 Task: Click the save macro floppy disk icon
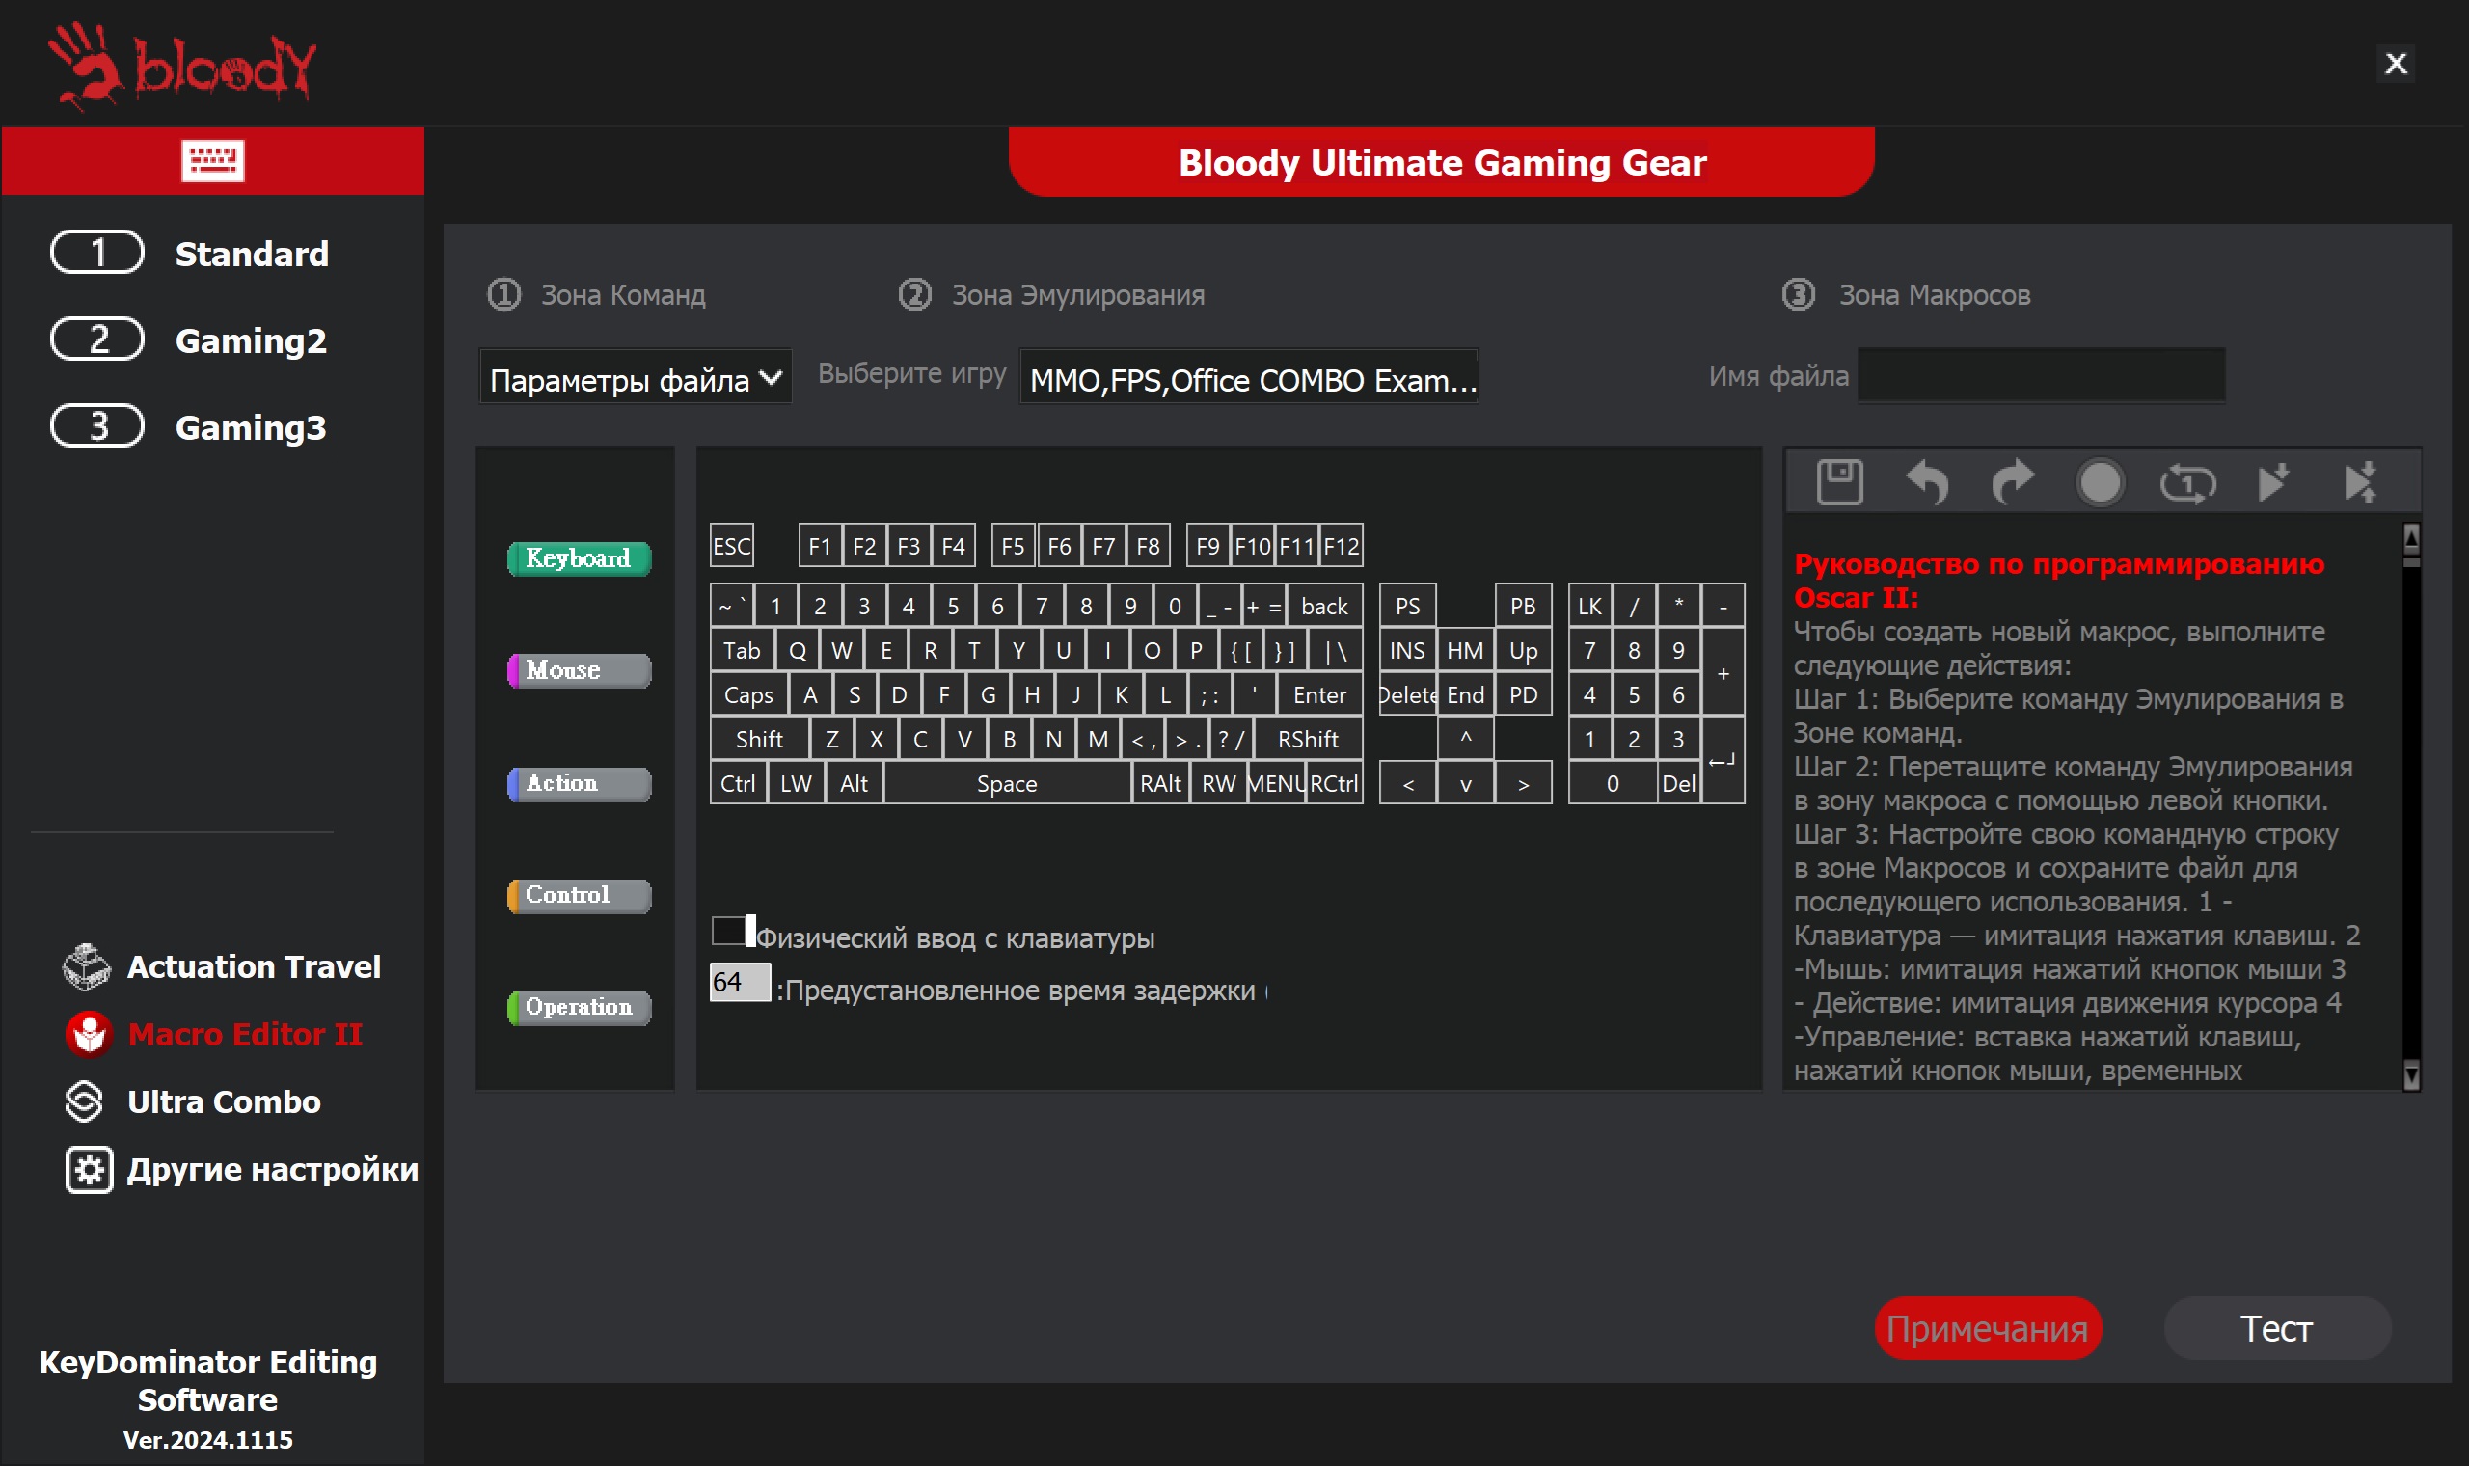pyautogui.click(x=1839, y=483)
